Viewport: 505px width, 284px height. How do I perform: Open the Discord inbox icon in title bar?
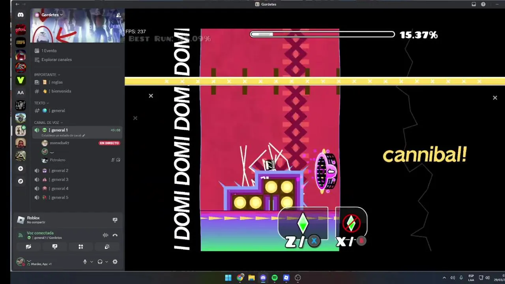[474, 4]
